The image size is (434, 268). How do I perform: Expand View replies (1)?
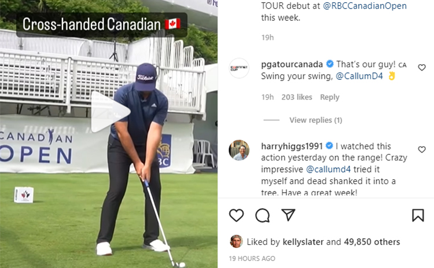[x=315, y=120]
